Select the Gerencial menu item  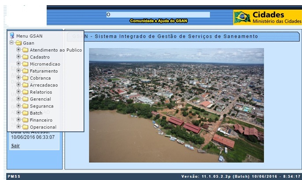click(41, 99)
